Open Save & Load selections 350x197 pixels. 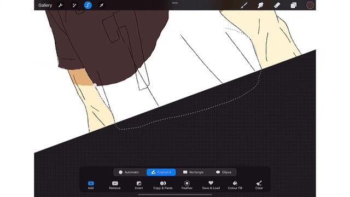pos(211,185)
